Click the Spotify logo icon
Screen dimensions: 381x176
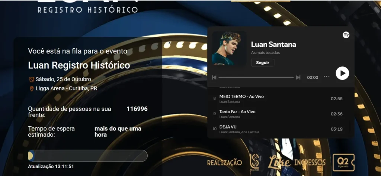point(346,35)
